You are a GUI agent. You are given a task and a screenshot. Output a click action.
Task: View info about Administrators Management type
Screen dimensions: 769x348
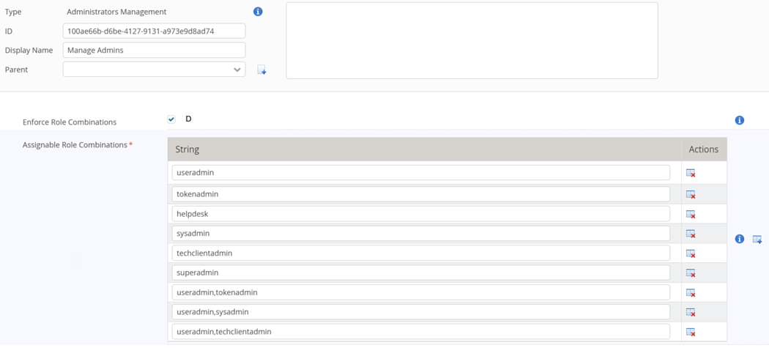258,12
